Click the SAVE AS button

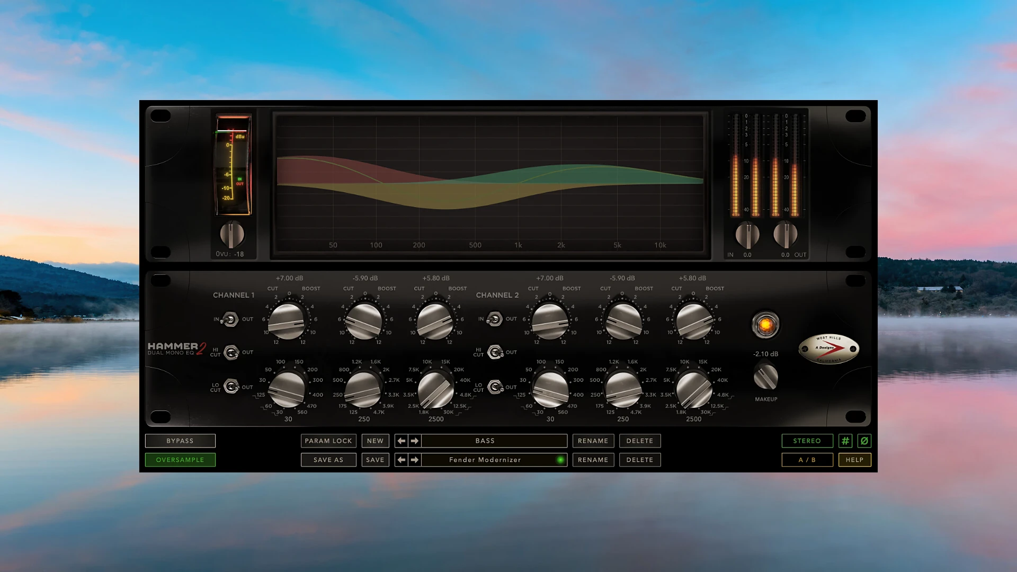pos(328,460)
